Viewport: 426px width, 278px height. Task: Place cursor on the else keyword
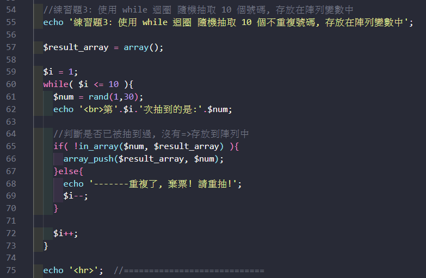(70, 171)
